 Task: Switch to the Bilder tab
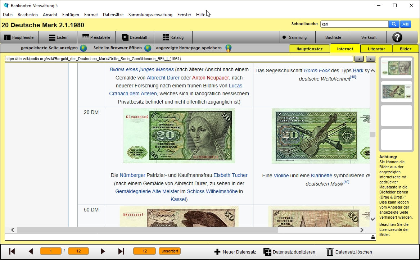(405, 49)
